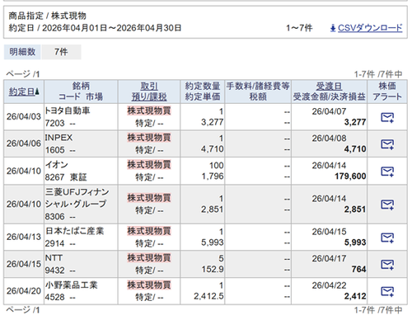Image resolution: width=412 pixels, height=320 pixels.
Task: Click execution price 152.9
Action: pos(213,269)
